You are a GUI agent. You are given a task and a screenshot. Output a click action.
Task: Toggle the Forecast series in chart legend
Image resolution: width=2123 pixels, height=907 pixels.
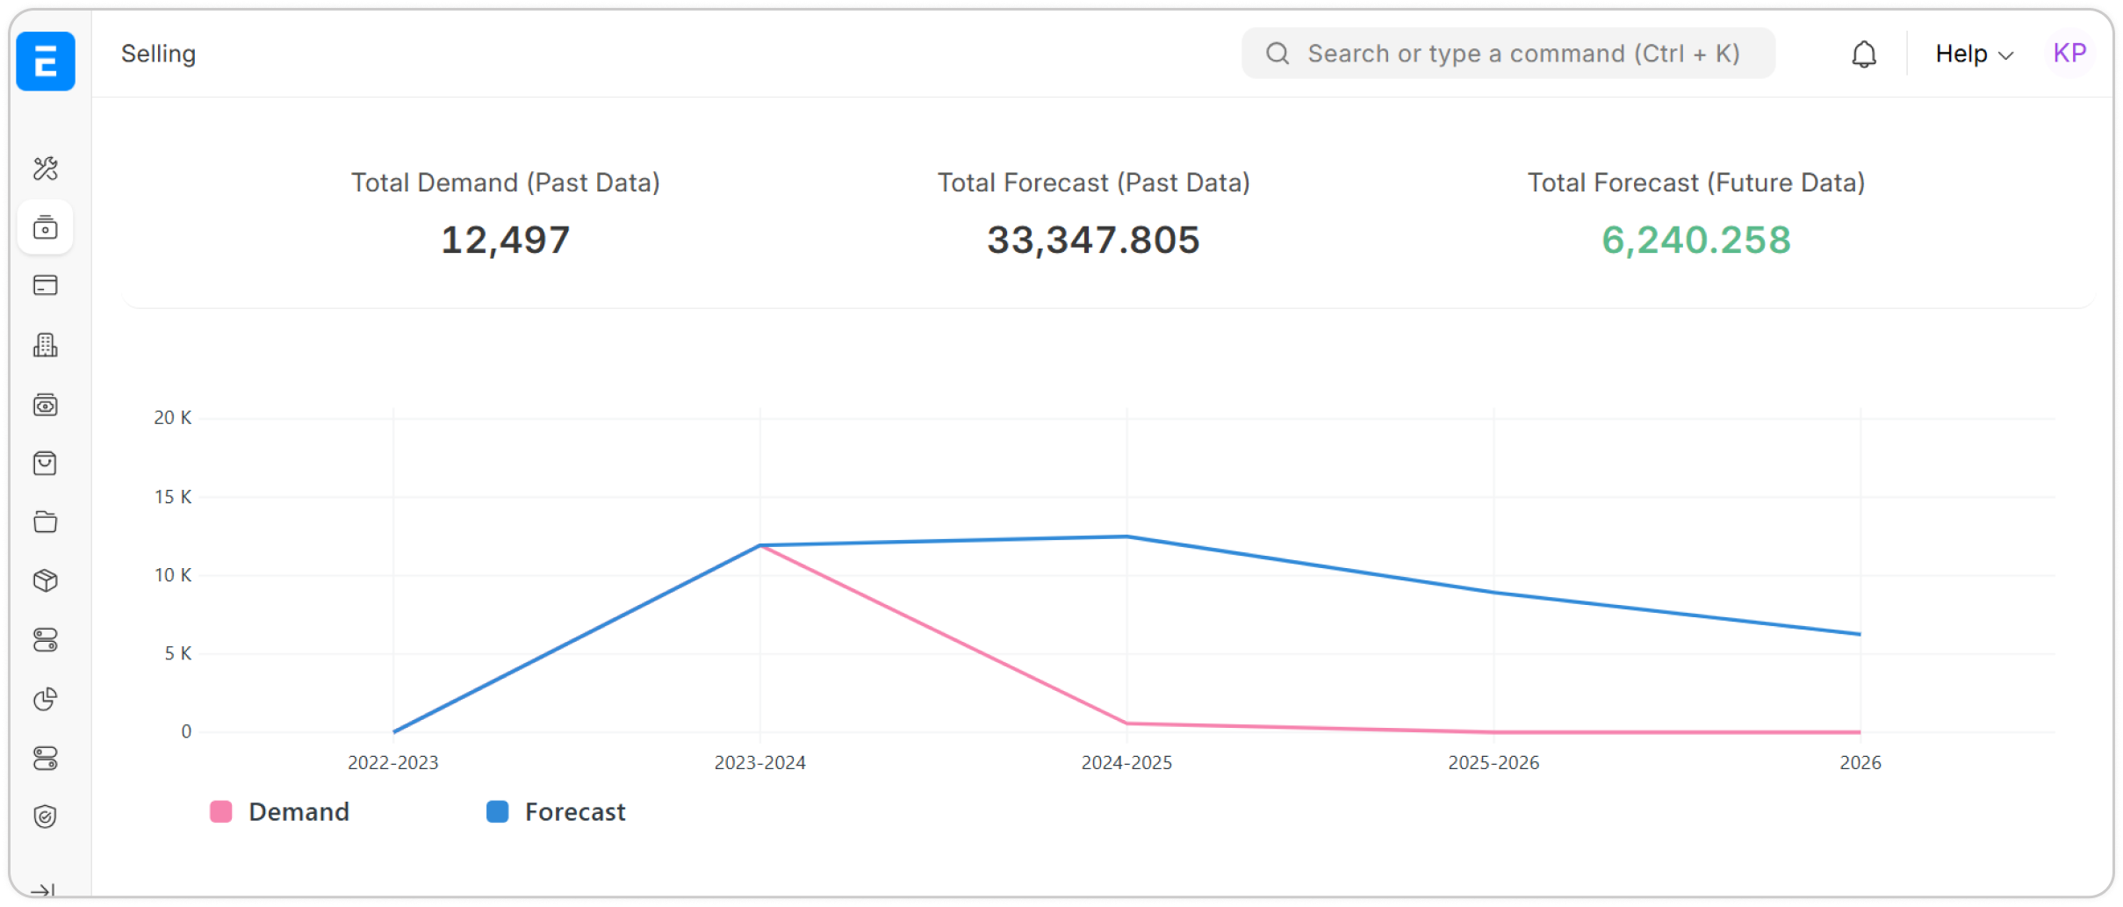point(557,812)
